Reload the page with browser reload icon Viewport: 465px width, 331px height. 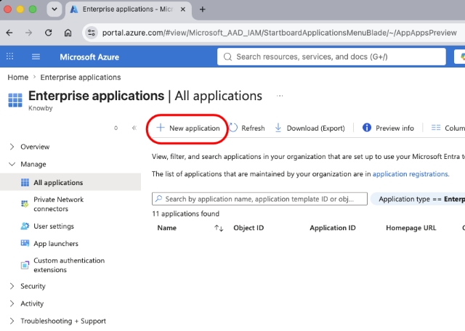coord(49,33)
